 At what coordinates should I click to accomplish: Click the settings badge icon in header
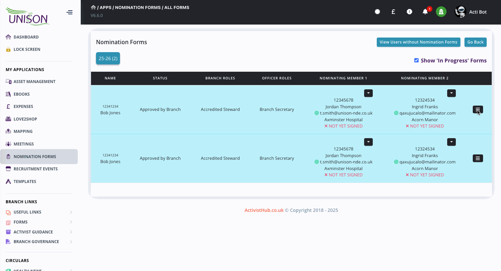tap(377, 12)
